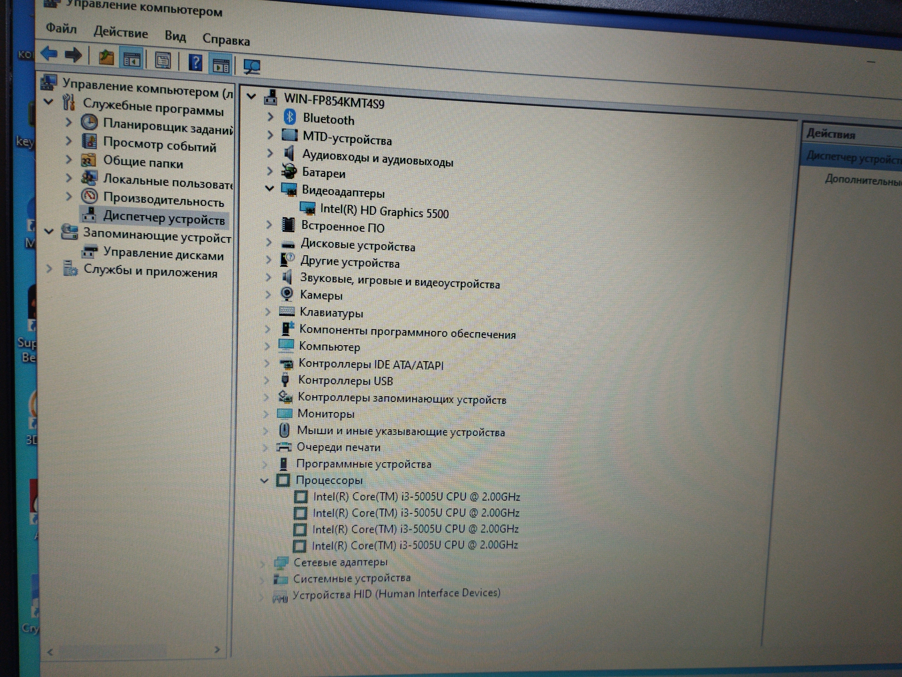Click the Камеры webcam icon
Image resolution: width=902 pixels, height=677 pixels.
287,294
